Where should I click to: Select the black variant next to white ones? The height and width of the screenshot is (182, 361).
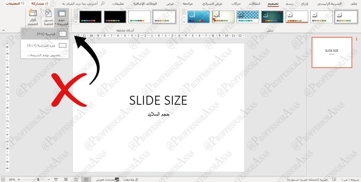pos(115,17)
